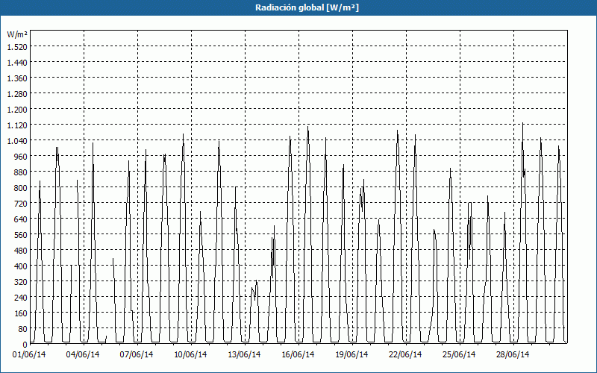
Task: Click the 01/06/14 date label
Action: click(29, 354)
